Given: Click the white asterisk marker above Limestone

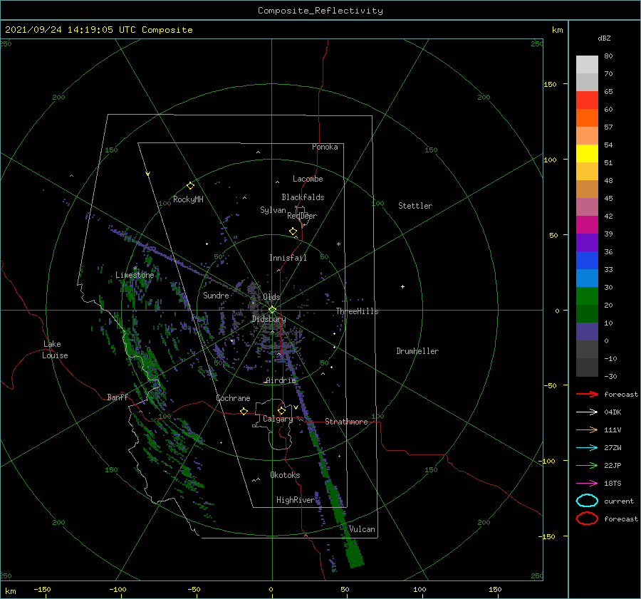Looking at the screenshot, I should (135, 269).
